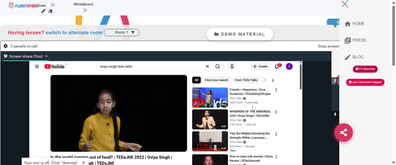
Task: Open BLOG in side menu
Action: pos(354,57)
